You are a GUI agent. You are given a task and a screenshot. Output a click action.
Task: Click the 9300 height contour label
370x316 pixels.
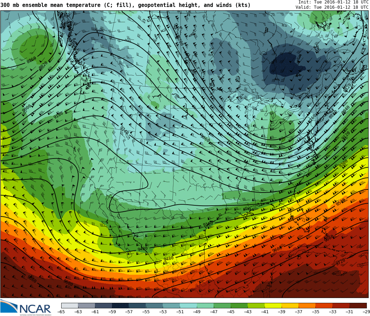(x=343, y=163)
